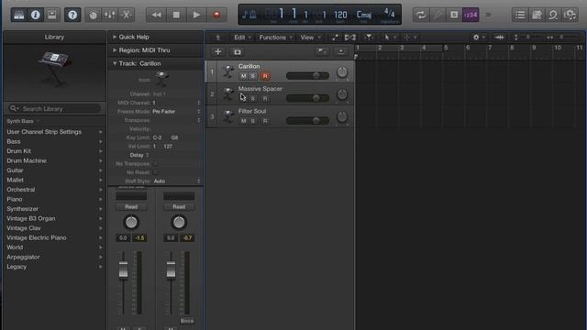Click left channel strip Read automation button
Viewport: 587px width, 330px height.
[131, 207]
